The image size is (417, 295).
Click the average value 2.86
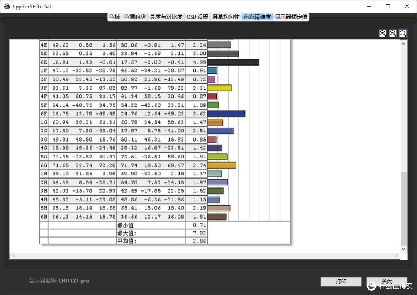click(200, 241)
